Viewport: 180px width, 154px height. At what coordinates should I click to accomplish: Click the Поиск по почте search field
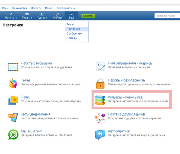click(167, 16)
